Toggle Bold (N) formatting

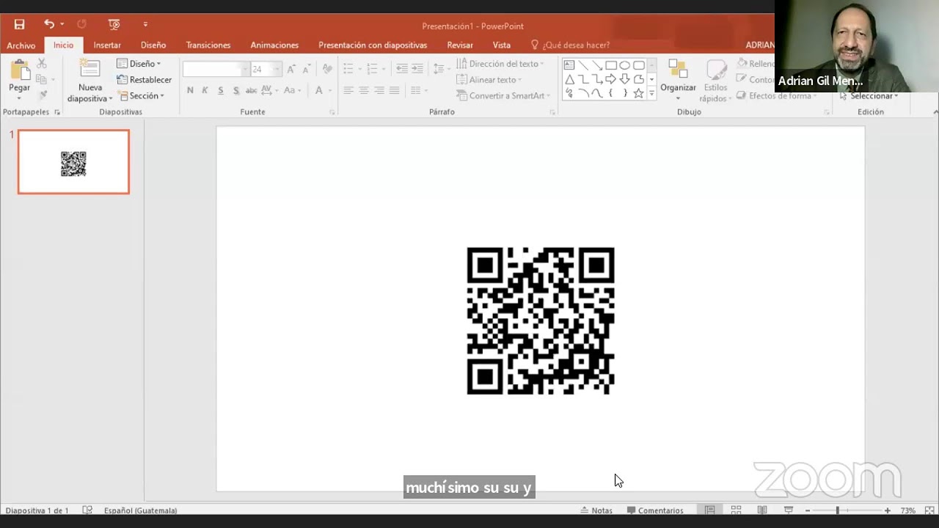190,90
